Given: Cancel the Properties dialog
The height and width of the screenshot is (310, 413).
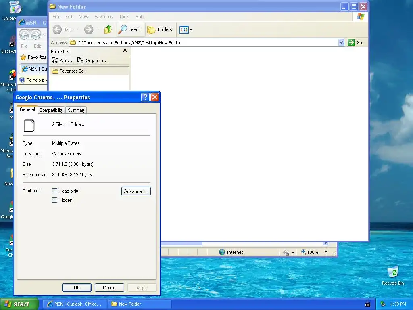Looking at the screenshot, I should pos(109,287).
